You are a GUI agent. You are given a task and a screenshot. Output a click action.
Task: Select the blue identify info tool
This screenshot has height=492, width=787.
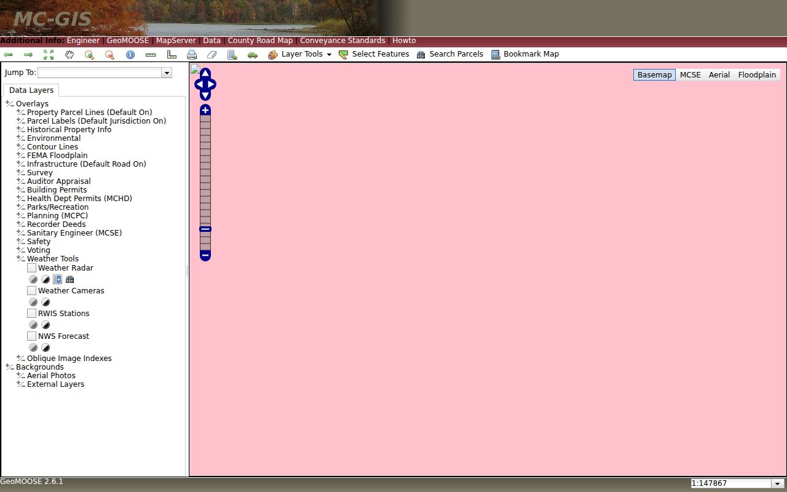point(130,55)
